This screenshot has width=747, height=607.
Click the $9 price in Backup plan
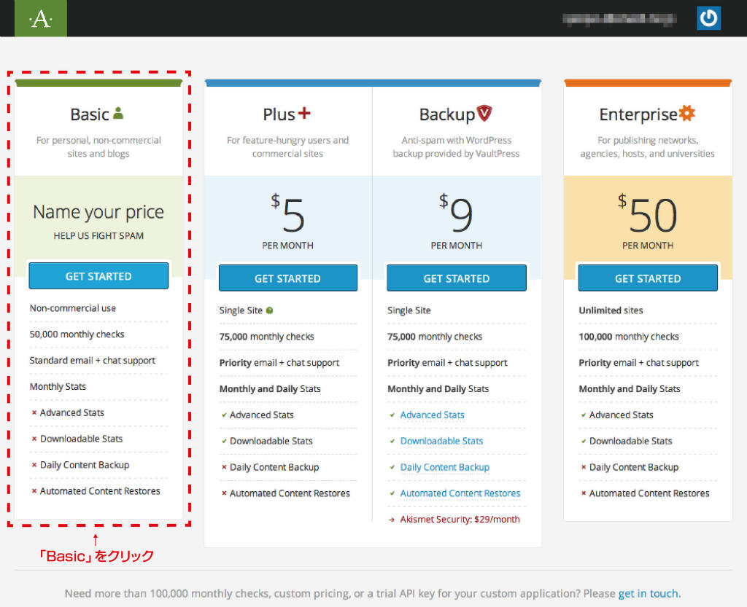coord(456,214)
